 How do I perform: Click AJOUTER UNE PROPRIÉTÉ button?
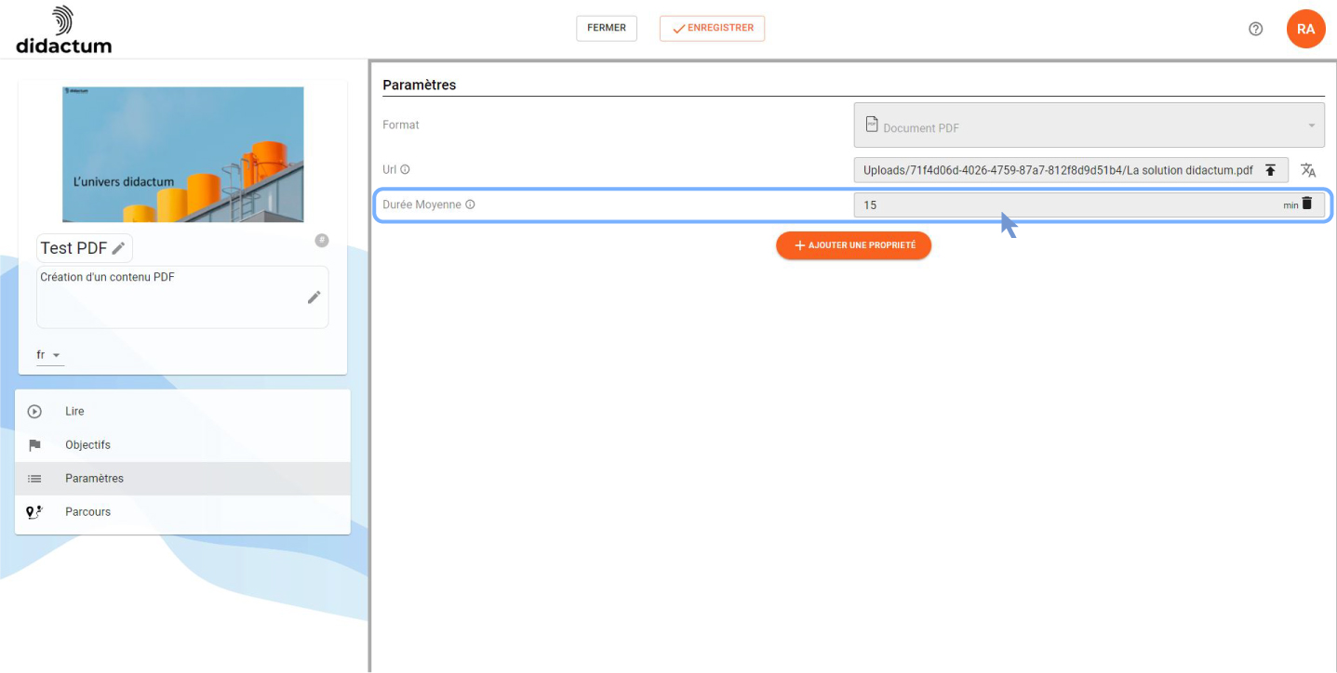[x=853, y=245]
